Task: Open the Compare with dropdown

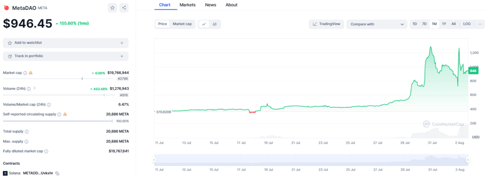Action: 377,24
